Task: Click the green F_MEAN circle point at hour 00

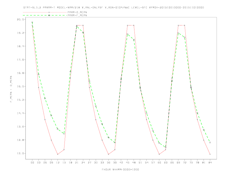Action: pyautogui.click(x=32, y=22)
